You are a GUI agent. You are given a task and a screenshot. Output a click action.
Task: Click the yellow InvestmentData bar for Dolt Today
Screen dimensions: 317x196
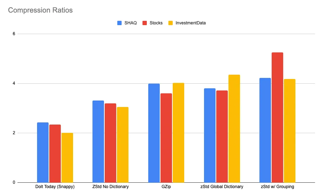coord(67,158)
